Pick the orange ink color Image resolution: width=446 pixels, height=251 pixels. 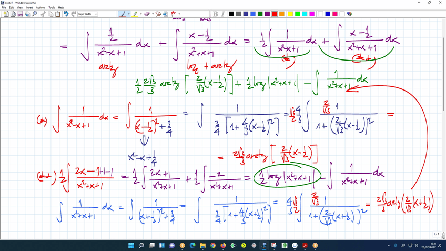point(281,14)
